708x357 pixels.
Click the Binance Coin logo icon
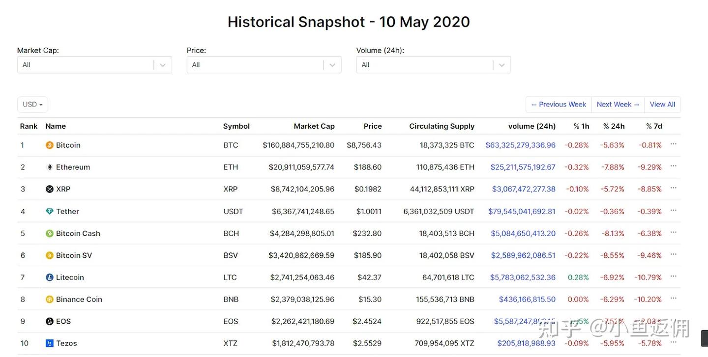49,300
